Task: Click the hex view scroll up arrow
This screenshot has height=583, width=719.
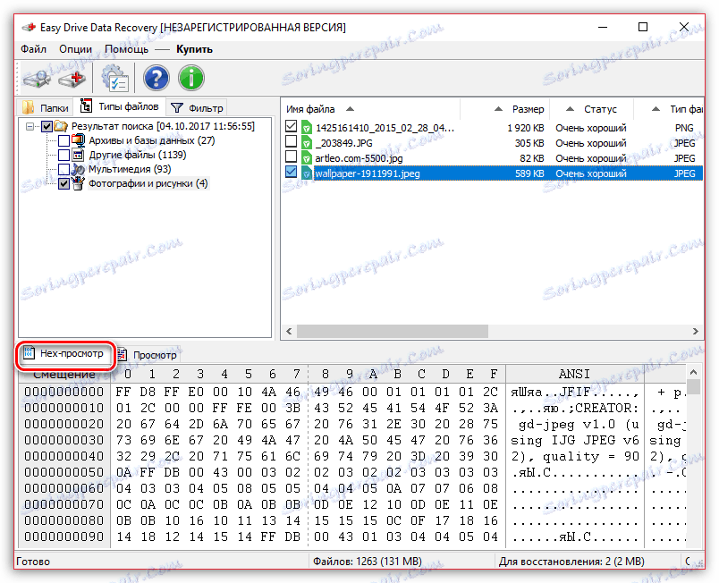Action: pos(693,372)
